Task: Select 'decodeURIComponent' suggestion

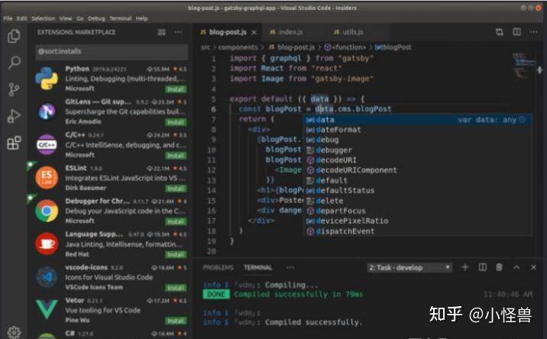Action: tap(418, 170)
